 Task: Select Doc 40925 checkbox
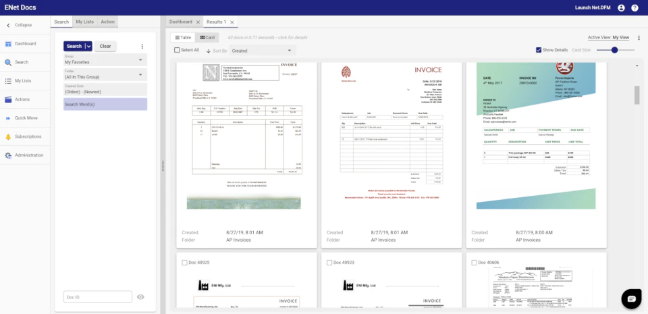(185, 263)
